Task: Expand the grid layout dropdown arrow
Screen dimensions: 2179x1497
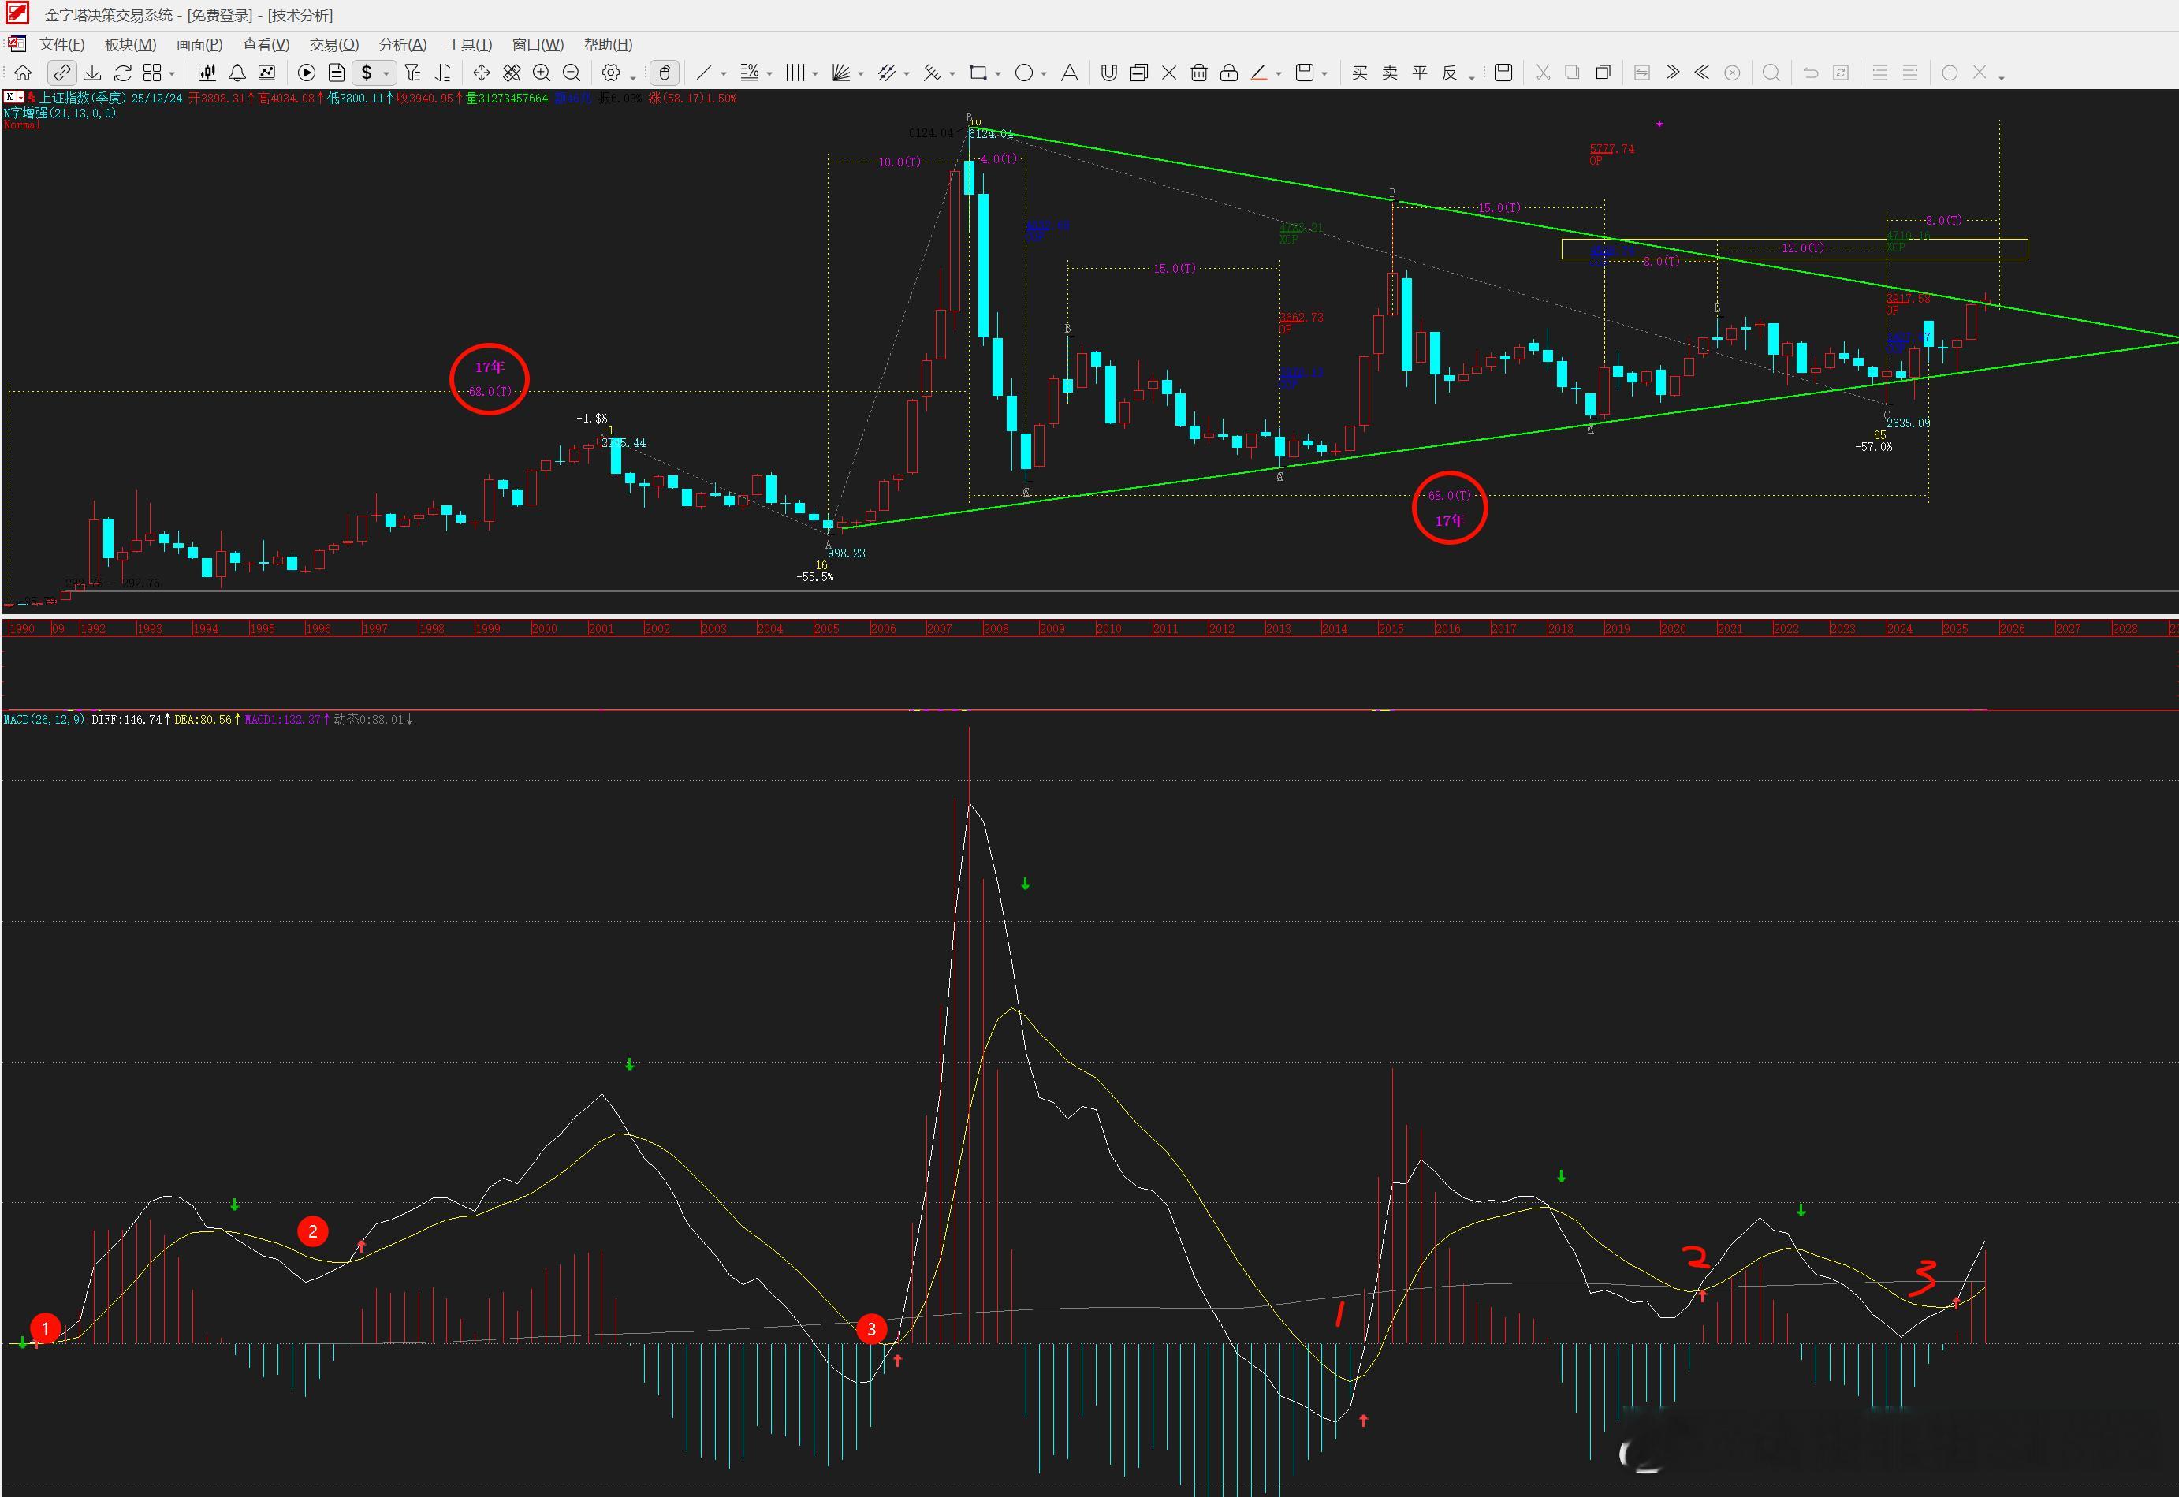Action: coord(172,74)
